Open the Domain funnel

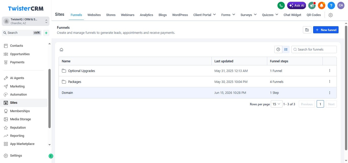pos(67,93)
